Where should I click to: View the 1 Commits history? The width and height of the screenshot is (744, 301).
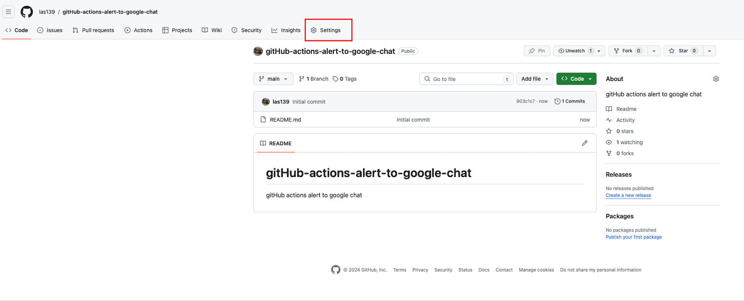coord(570,101)
